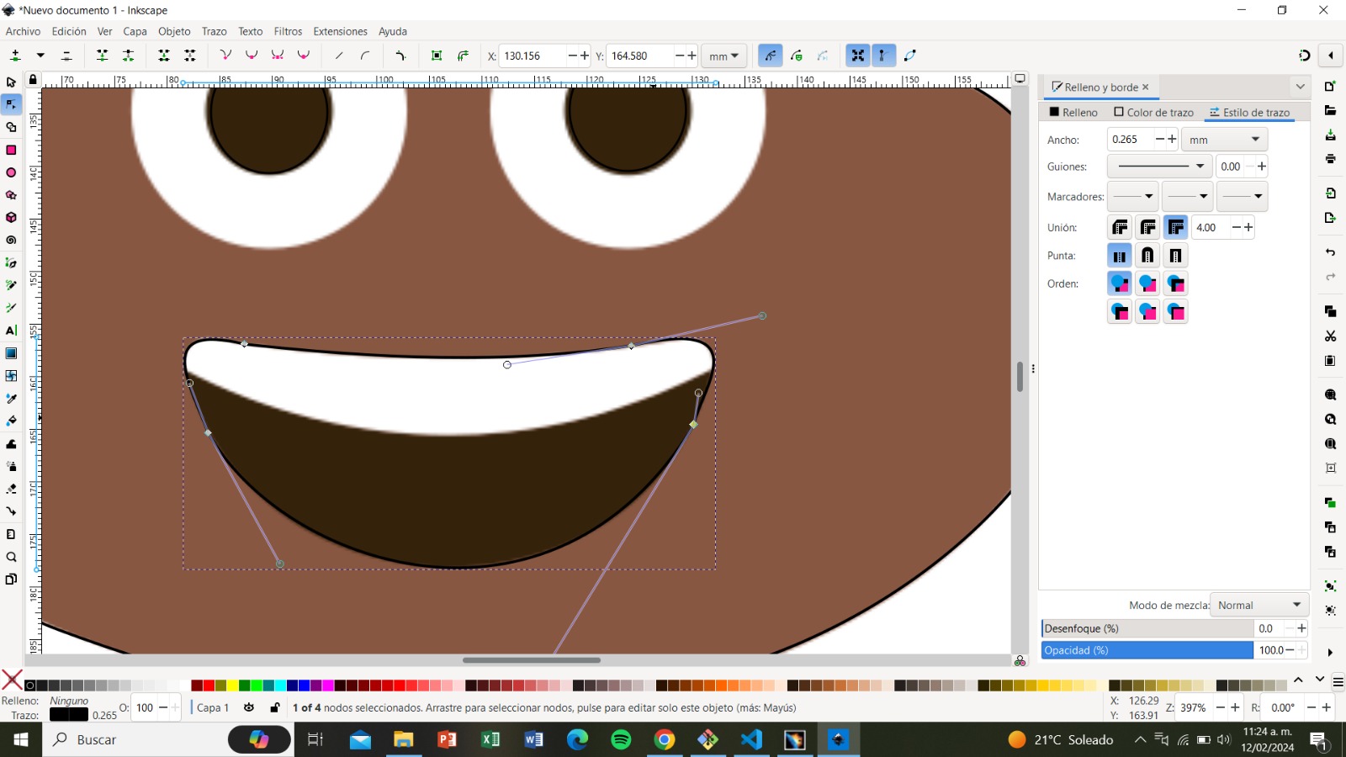Open Google Chrome from the taskbar
The height and width of the screenshot is (757, 1346).
click(665, 739)
